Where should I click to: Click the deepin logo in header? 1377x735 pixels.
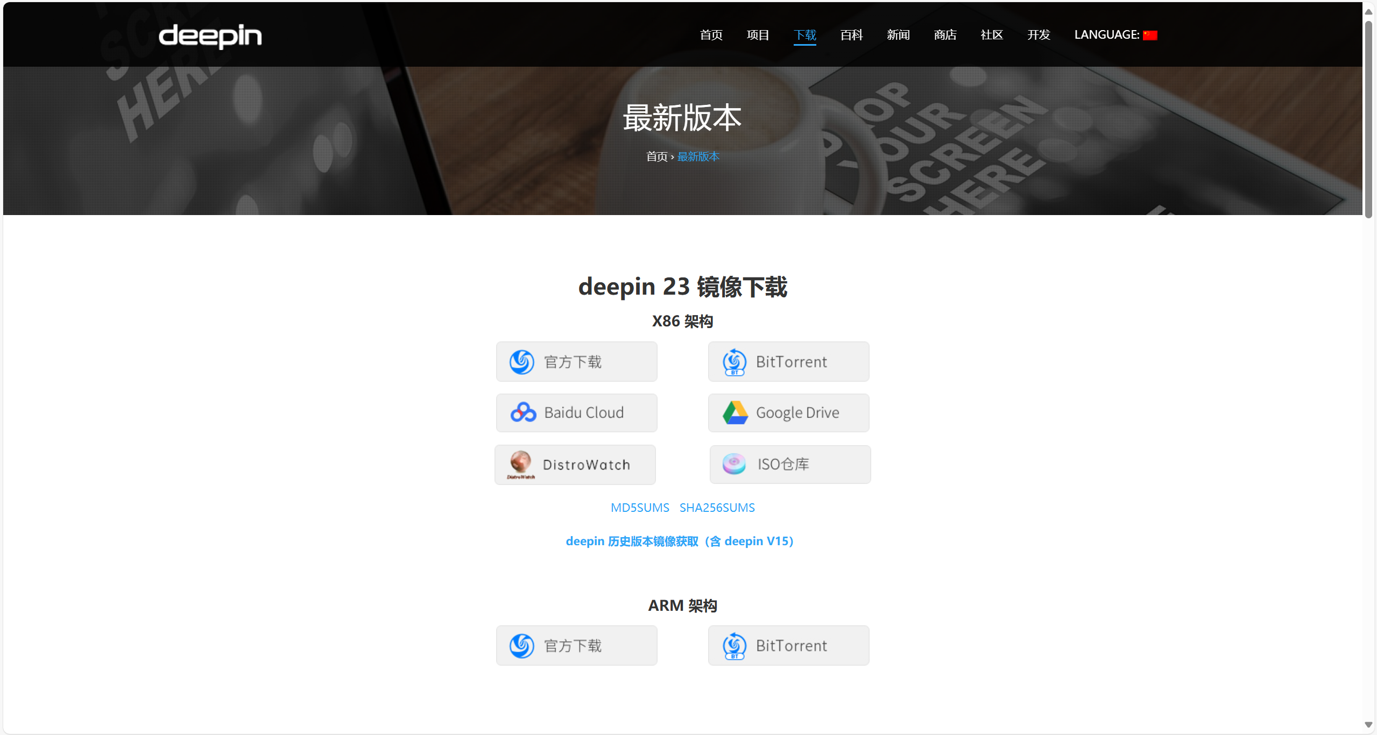[x=210, y=36]
